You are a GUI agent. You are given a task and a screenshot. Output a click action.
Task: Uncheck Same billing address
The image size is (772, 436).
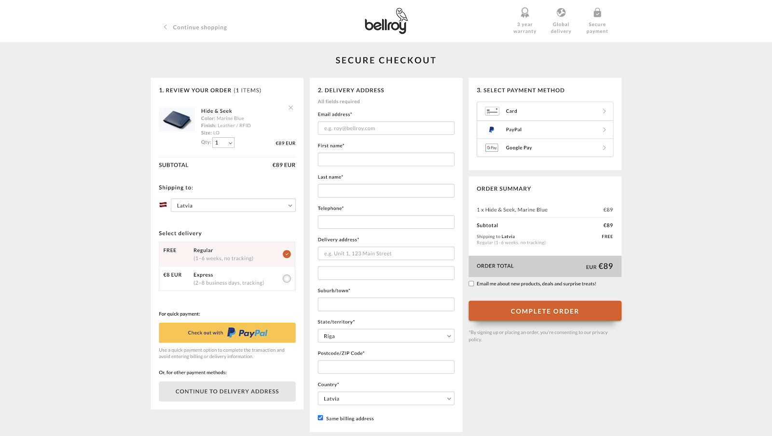tap(320, 418)
